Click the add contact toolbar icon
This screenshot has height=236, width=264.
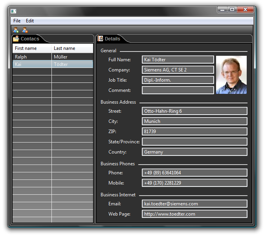(16, 30)
